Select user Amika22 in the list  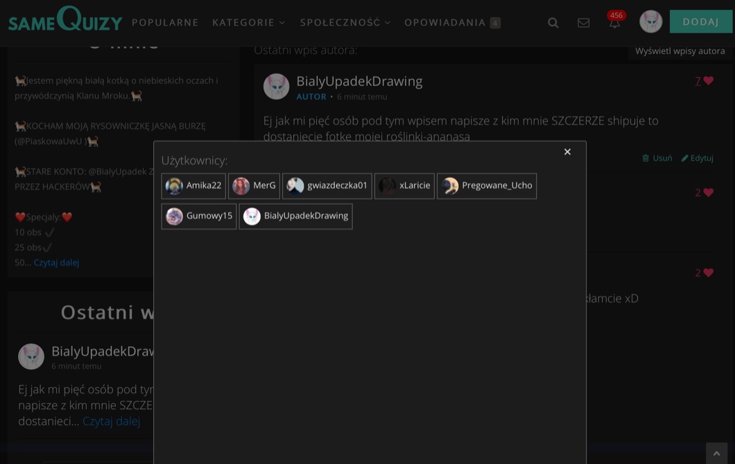[x=193, y=186]
